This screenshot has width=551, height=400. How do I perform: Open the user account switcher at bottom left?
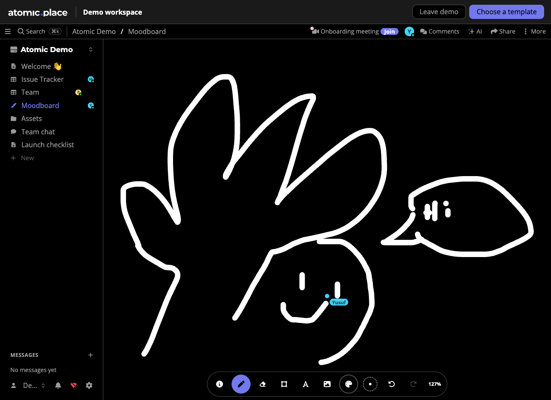click(x=28, y=385)
